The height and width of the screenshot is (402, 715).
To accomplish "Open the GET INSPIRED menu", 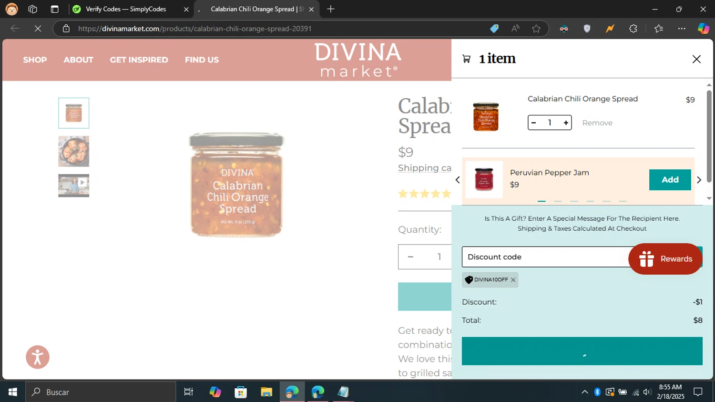I will [139, 60].
